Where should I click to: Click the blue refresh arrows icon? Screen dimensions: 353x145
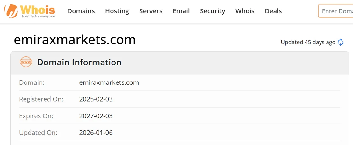click(x=341, y=42)
